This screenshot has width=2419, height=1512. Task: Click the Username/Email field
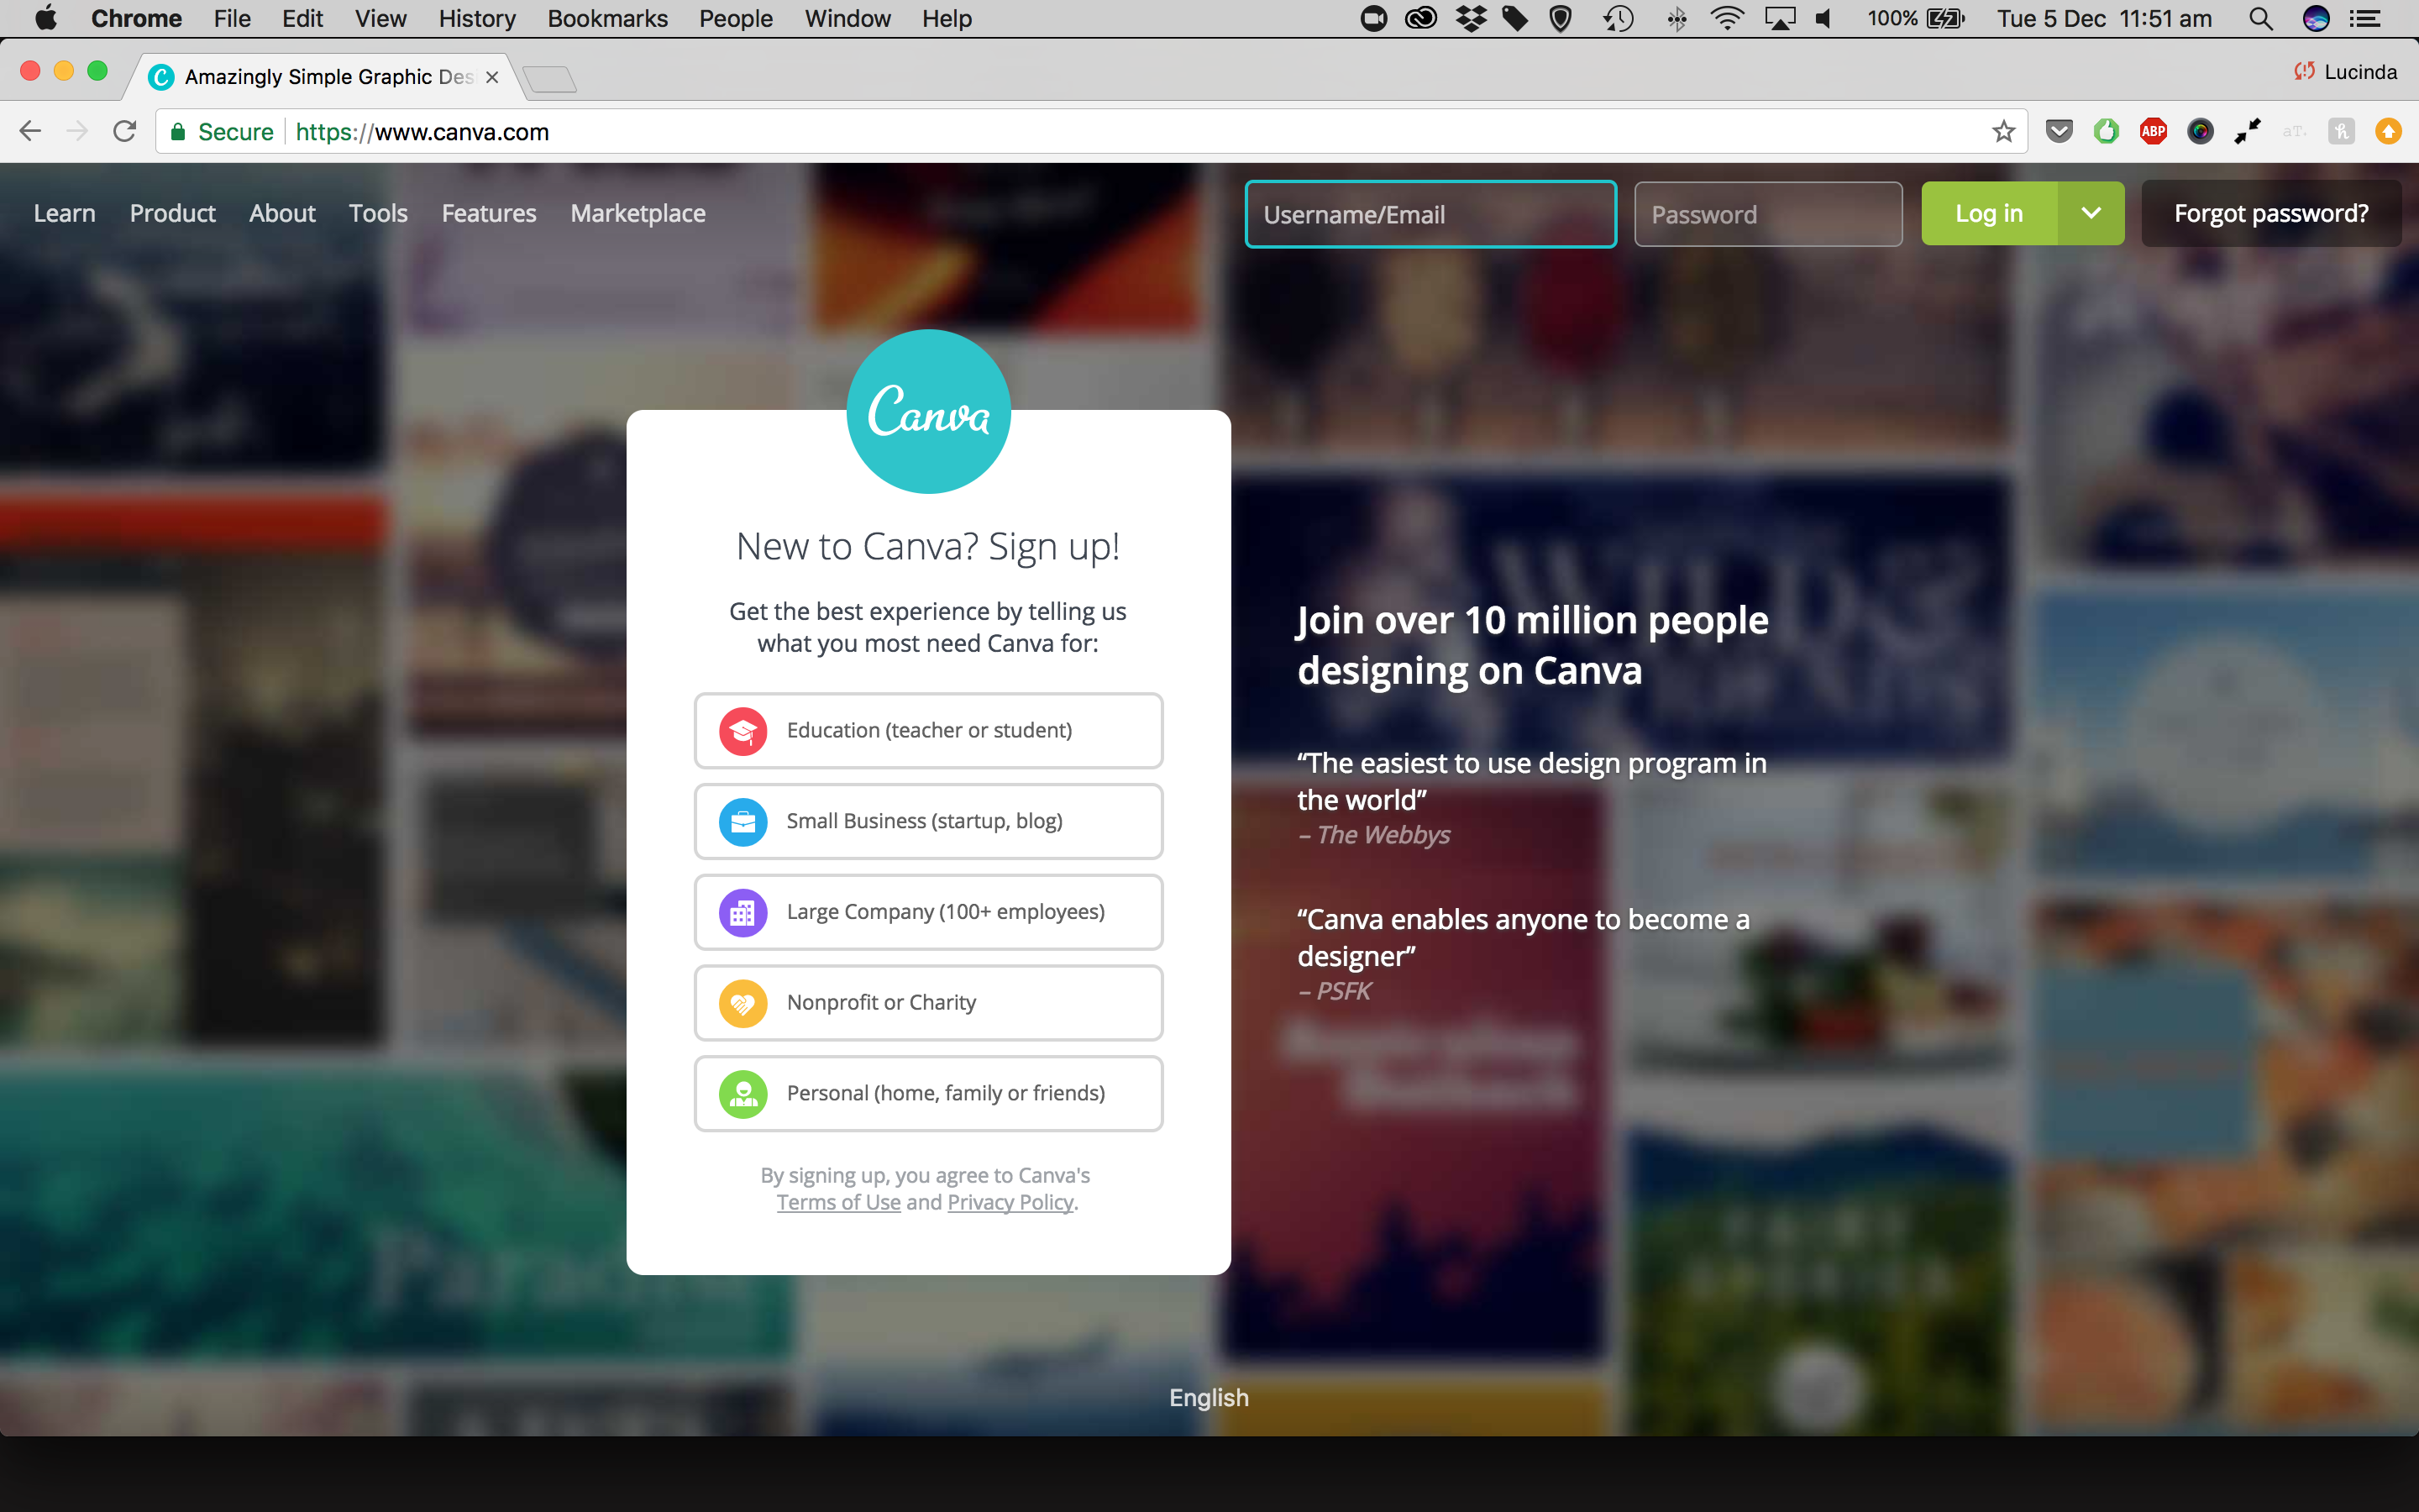pyautogui.click(x=1430, y=214)
